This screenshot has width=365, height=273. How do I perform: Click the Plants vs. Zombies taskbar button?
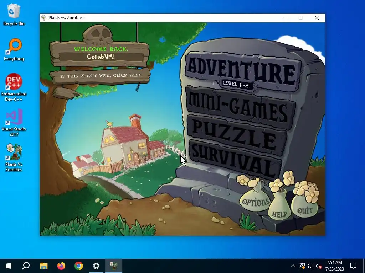114,266
